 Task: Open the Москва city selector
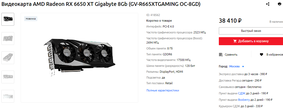click(x=234, y=67)
